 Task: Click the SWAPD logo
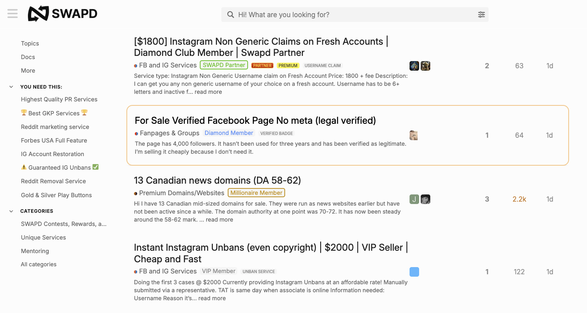63,14
